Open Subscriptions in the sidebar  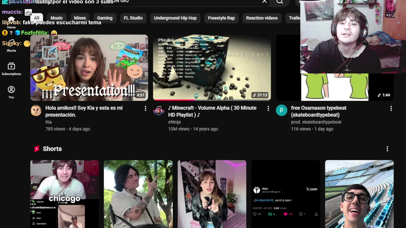click(x=11, y=69)
